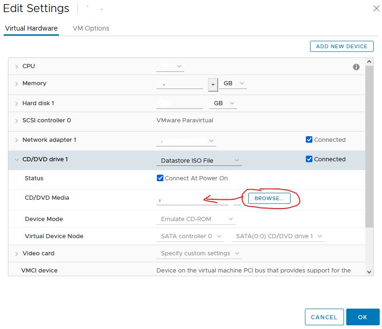The height and width of the screenshot is (329, 382).
Task: Click the info icon beside CPU row
Action: pyautogui.click(x=356, y=67)
